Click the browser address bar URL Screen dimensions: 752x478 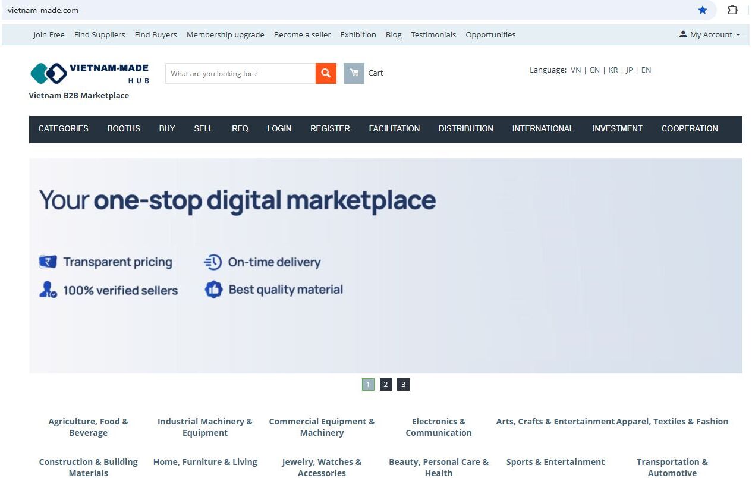tap(43, 10)
